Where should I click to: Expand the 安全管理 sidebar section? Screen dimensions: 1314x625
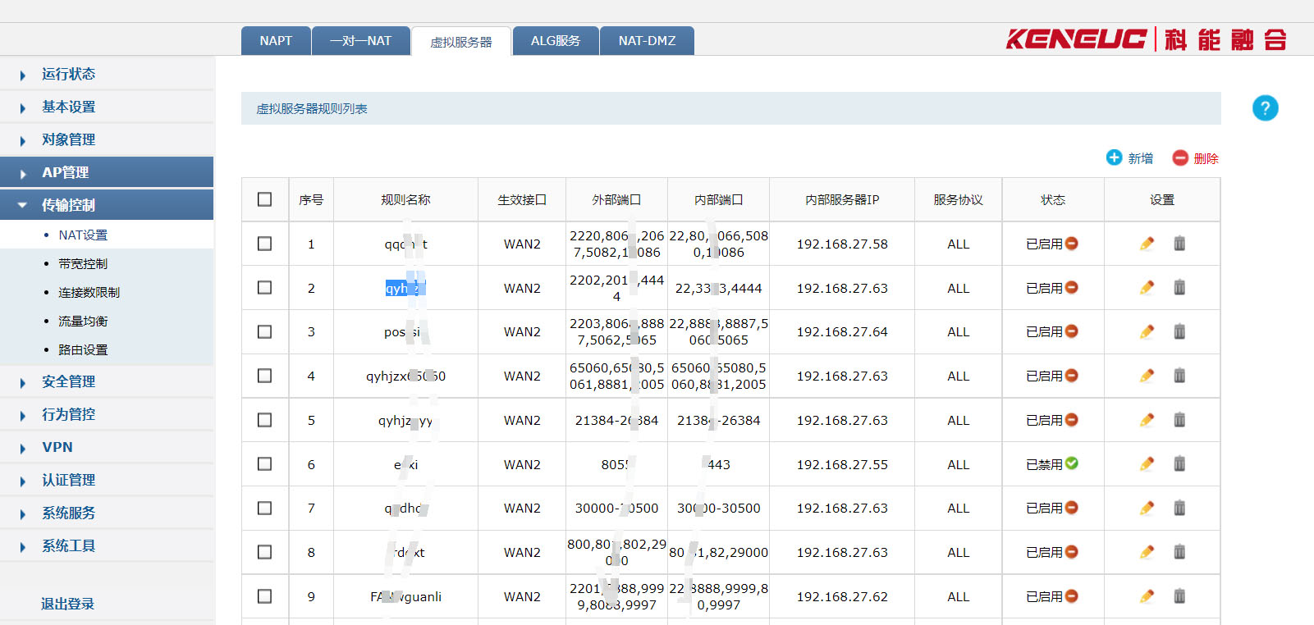(68, 381)
